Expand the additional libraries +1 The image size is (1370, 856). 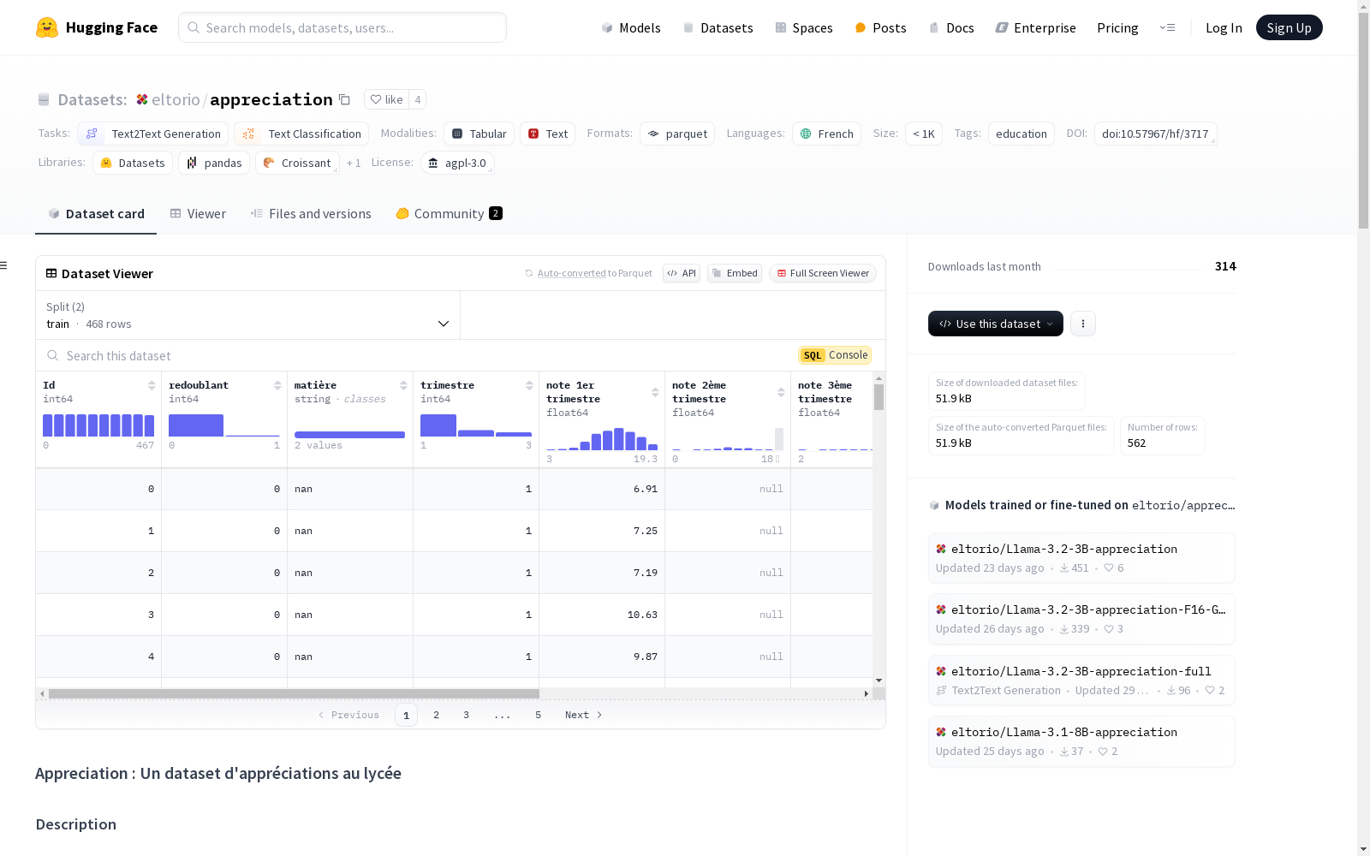[x=354, y=163]
